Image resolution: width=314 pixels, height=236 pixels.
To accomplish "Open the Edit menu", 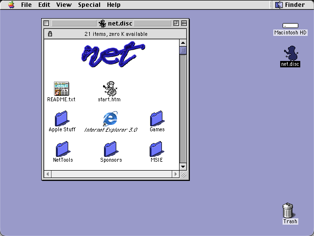I will coord(44,4).
